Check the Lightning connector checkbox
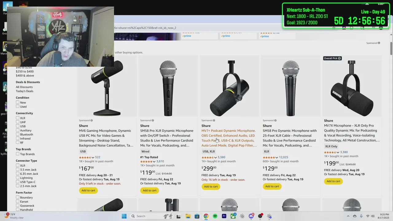The image size is (393, 221). tap(18, 178)
